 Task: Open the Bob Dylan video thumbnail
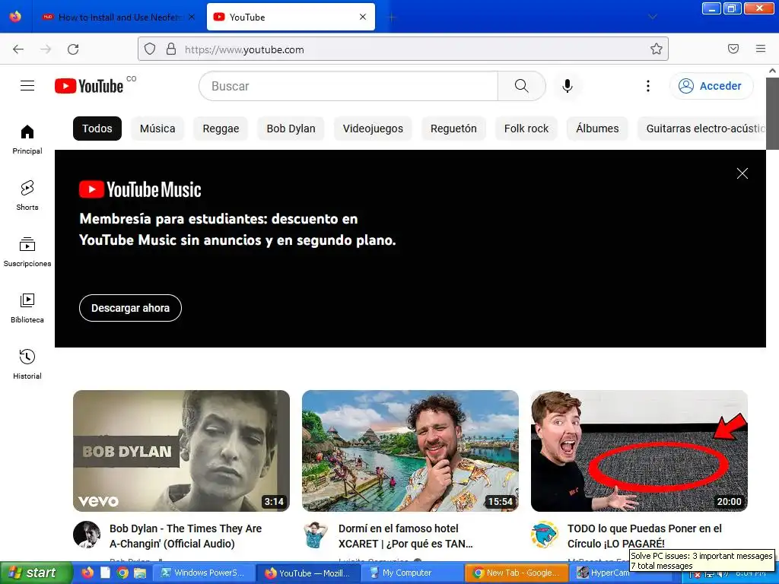click(x=181, y=451)
